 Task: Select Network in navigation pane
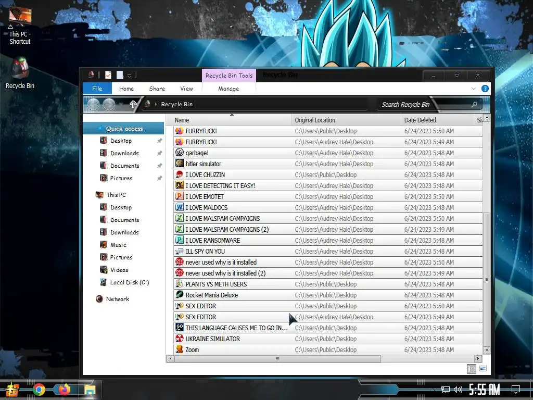[117, 299]
